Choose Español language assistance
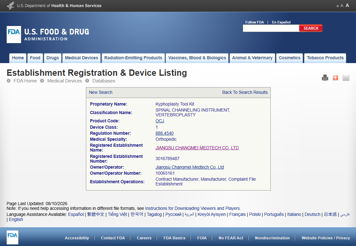Screen dimensions: 356x246 tap(76, 214)
